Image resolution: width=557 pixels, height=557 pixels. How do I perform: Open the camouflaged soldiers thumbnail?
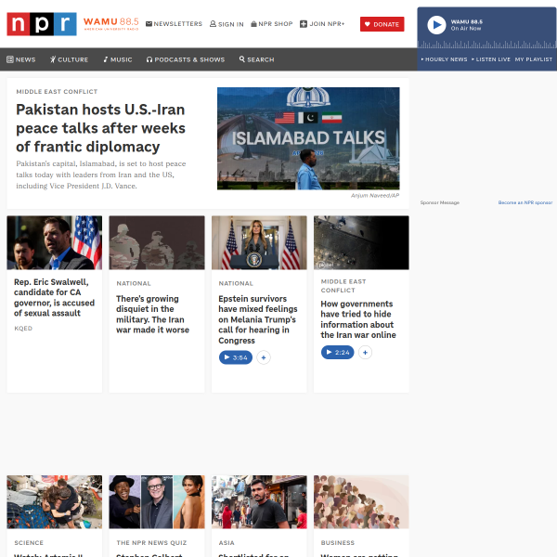click(x=157, y=242)
